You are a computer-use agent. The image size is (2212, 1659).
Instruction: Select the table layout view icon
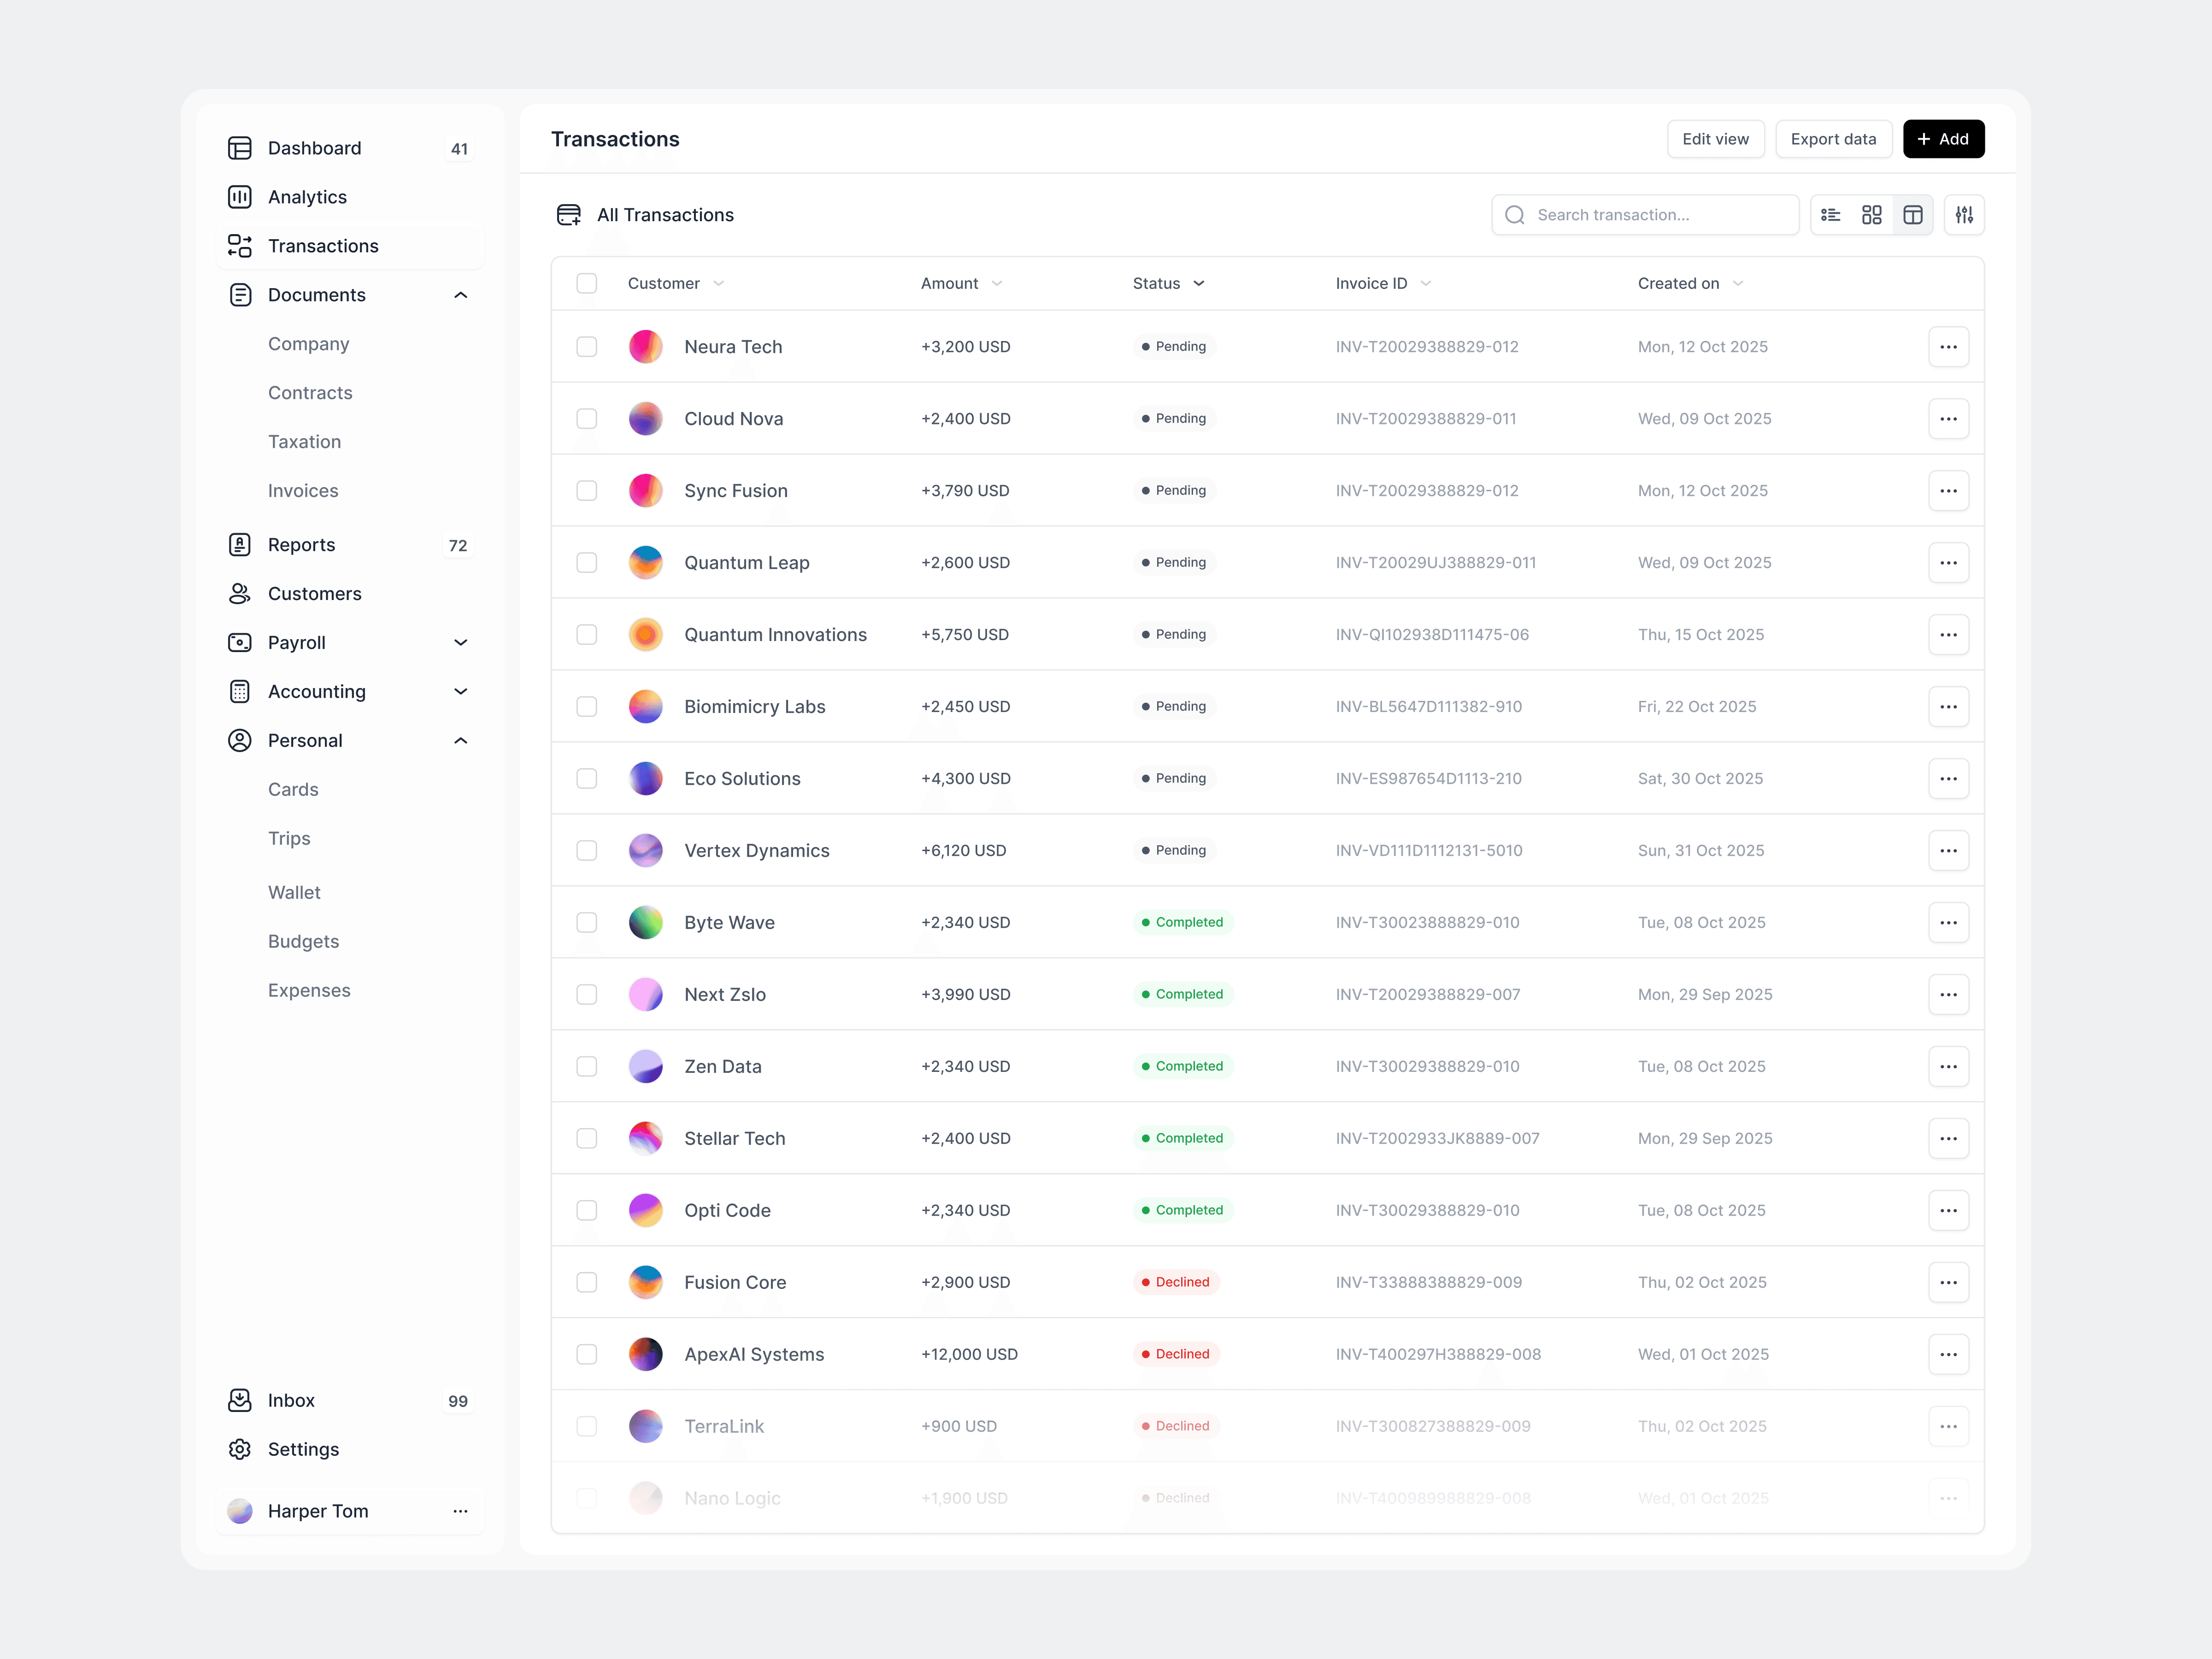1913,215
